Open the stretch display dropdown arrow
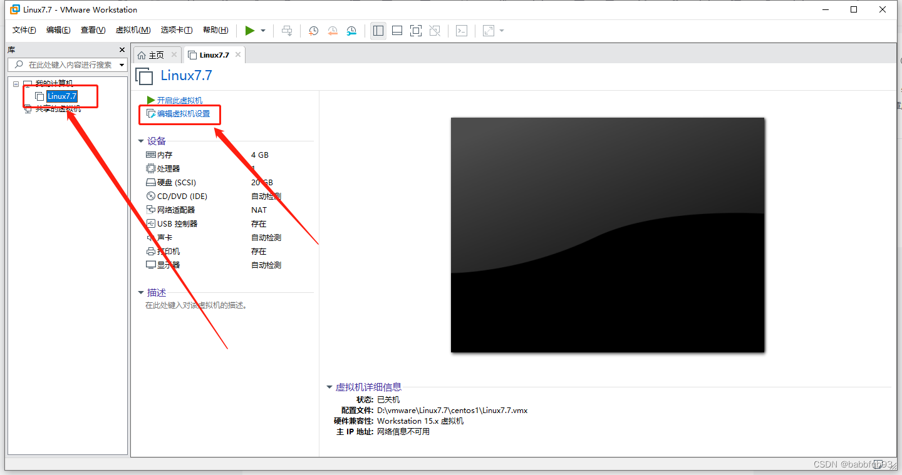The image size is (902, 475). [x=502, y=31]
